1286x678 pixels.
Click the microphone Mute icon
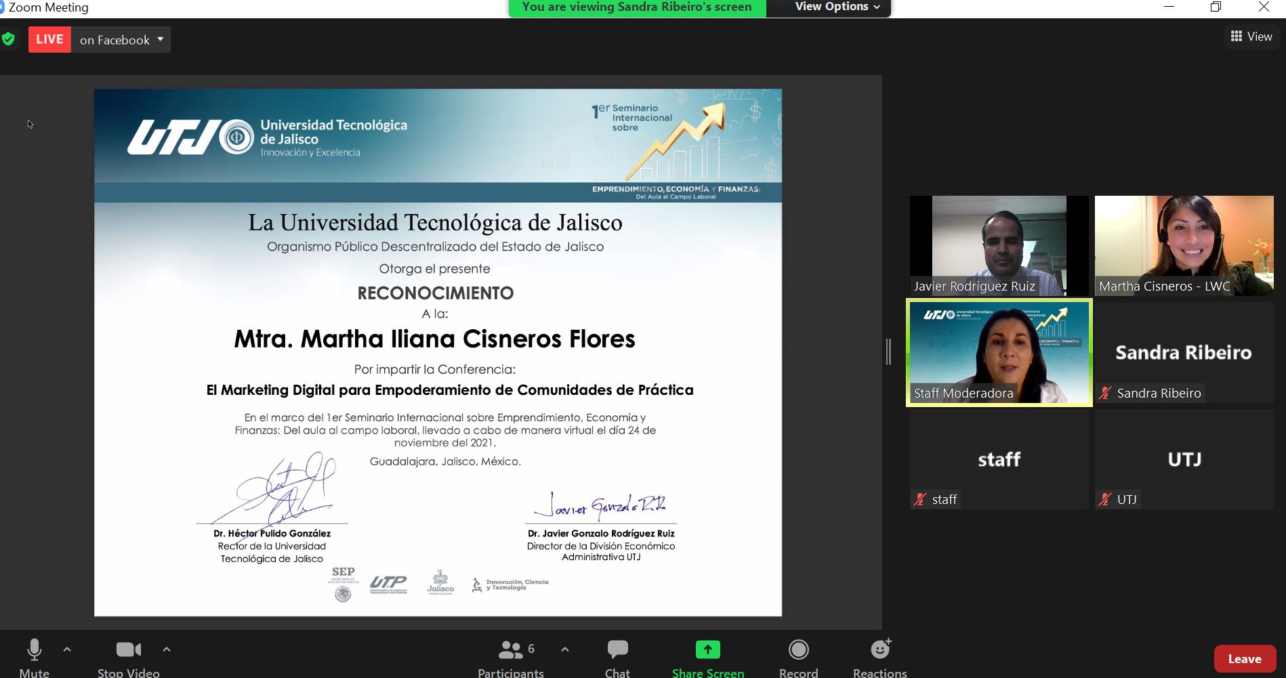(34, 650)
